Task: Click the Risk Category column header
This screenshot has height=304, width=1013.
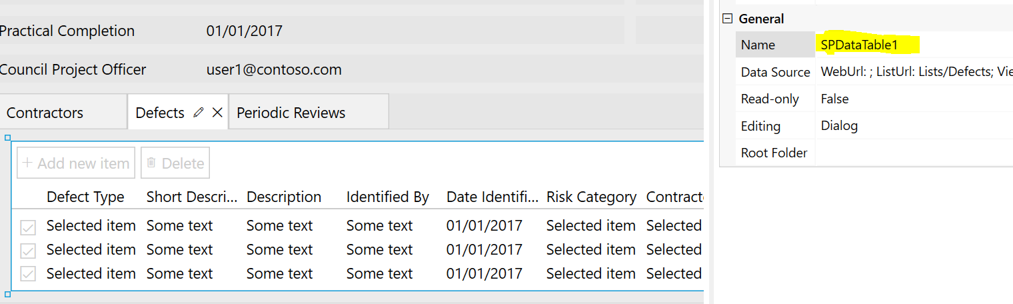Action: 591,197
